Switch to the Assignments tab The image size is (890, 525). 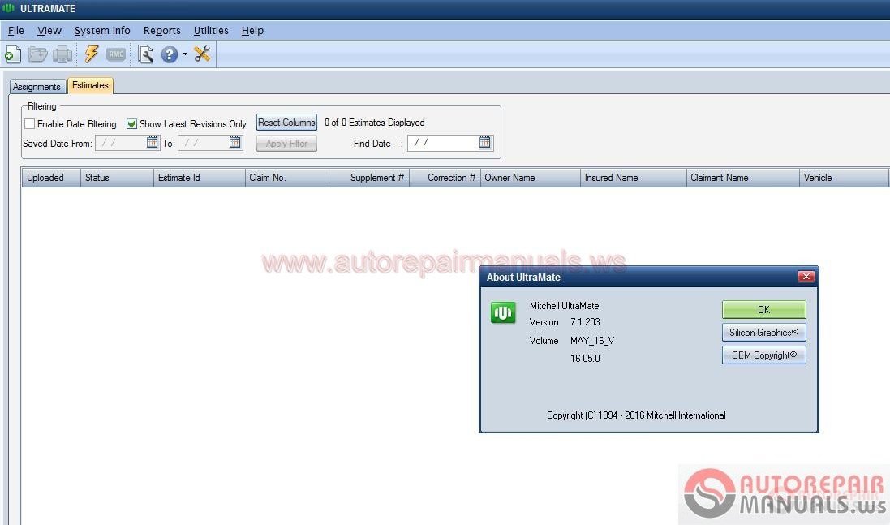37,86
